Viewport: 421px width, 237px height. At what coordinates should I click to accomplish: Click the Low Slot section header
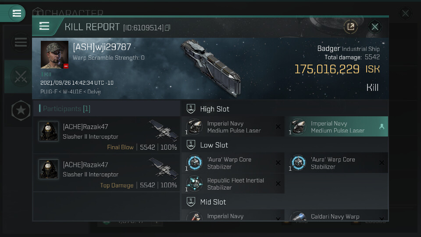(x=214, y=145)
